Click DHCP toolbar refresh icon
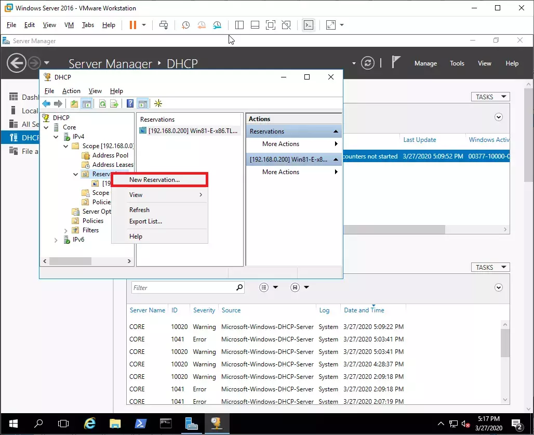 pos(102,103)
